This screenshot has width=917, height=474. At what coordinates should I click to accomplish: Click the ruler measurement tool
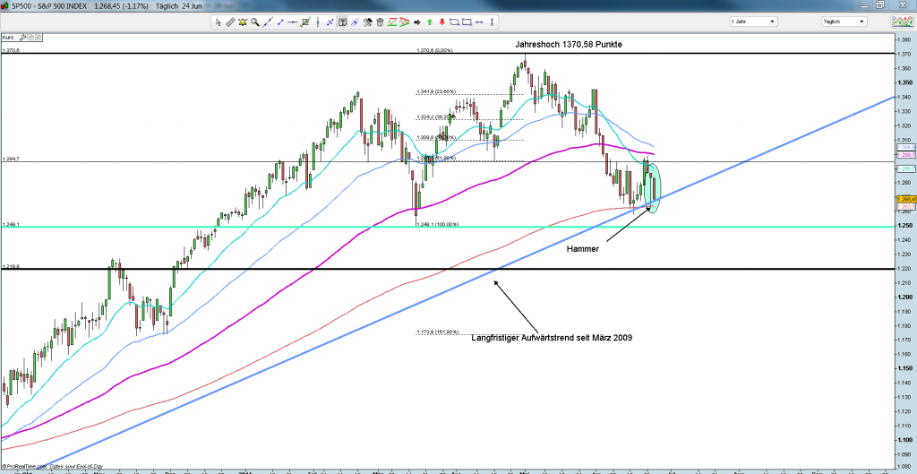(230, 22)
